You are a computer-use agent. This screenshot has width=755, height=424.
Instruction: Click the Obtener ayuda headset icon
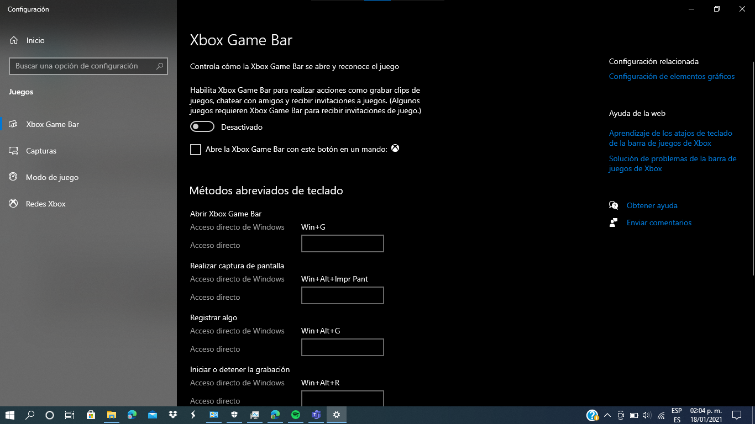point(614,205)
